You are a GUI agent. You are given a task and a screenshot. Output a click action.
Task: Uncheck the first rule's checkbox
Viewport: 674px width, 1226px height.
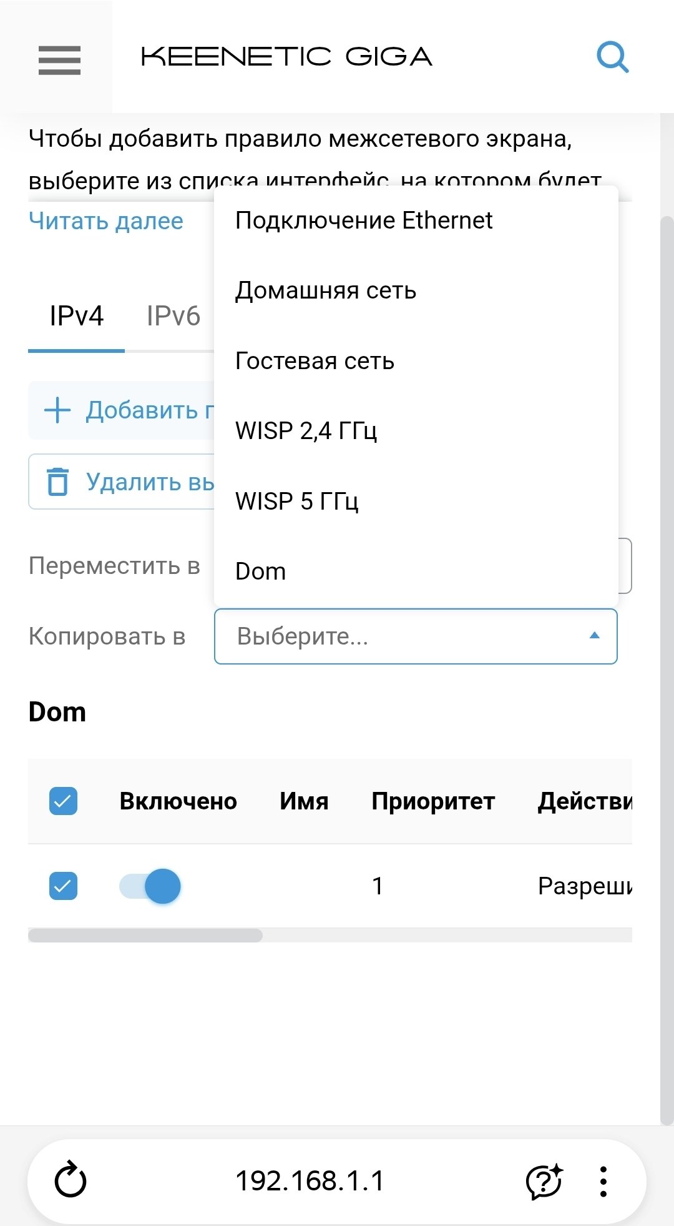[x=63, y=886]
